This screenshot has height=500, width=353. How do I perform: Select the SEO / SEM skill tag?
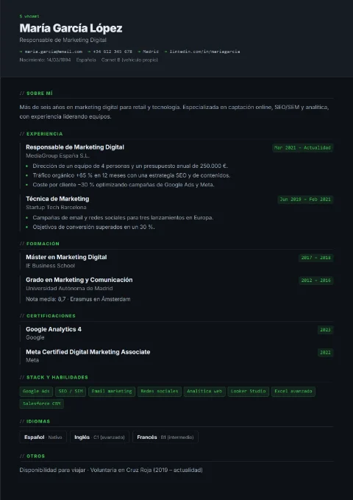pyautogui.click(x=71, y=392)
